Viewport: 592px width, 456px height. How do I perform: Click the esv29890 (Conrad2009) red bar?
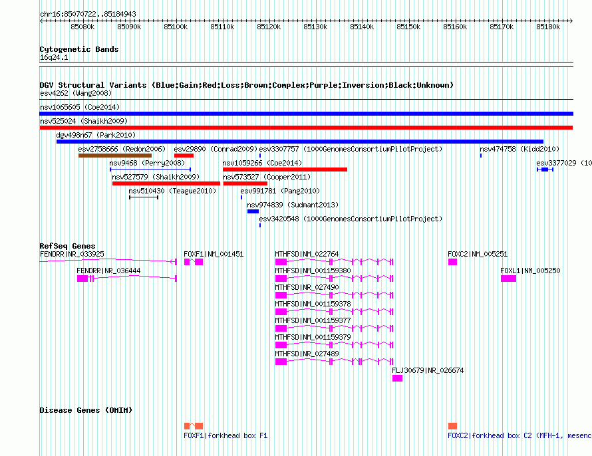coord(184,156)
